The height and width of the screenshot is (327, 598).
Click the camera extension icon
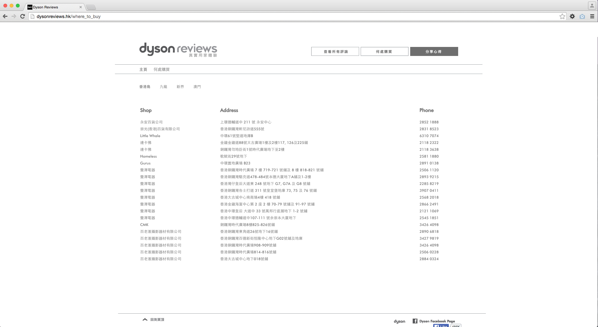point(582,16)
